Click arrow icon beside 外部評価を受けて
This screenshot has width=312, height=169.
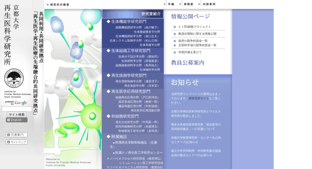[x=175, y=52]
